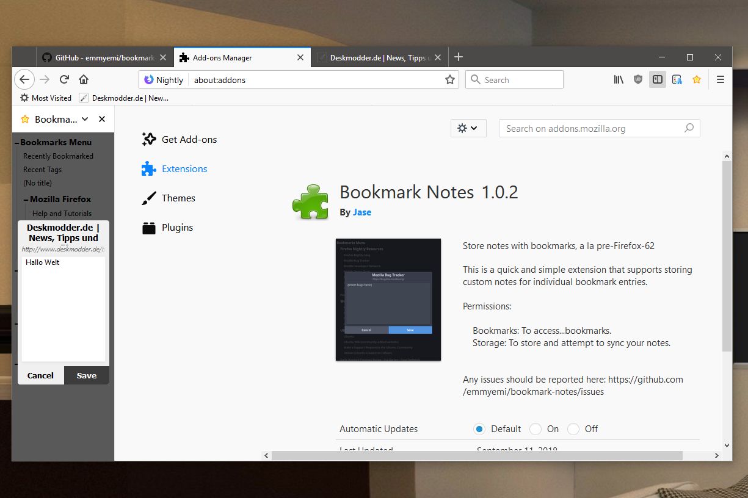Screen dimensions: 748x498
Task: Open author Jase link
Action: pyautogui.click(x=362, y=212)
